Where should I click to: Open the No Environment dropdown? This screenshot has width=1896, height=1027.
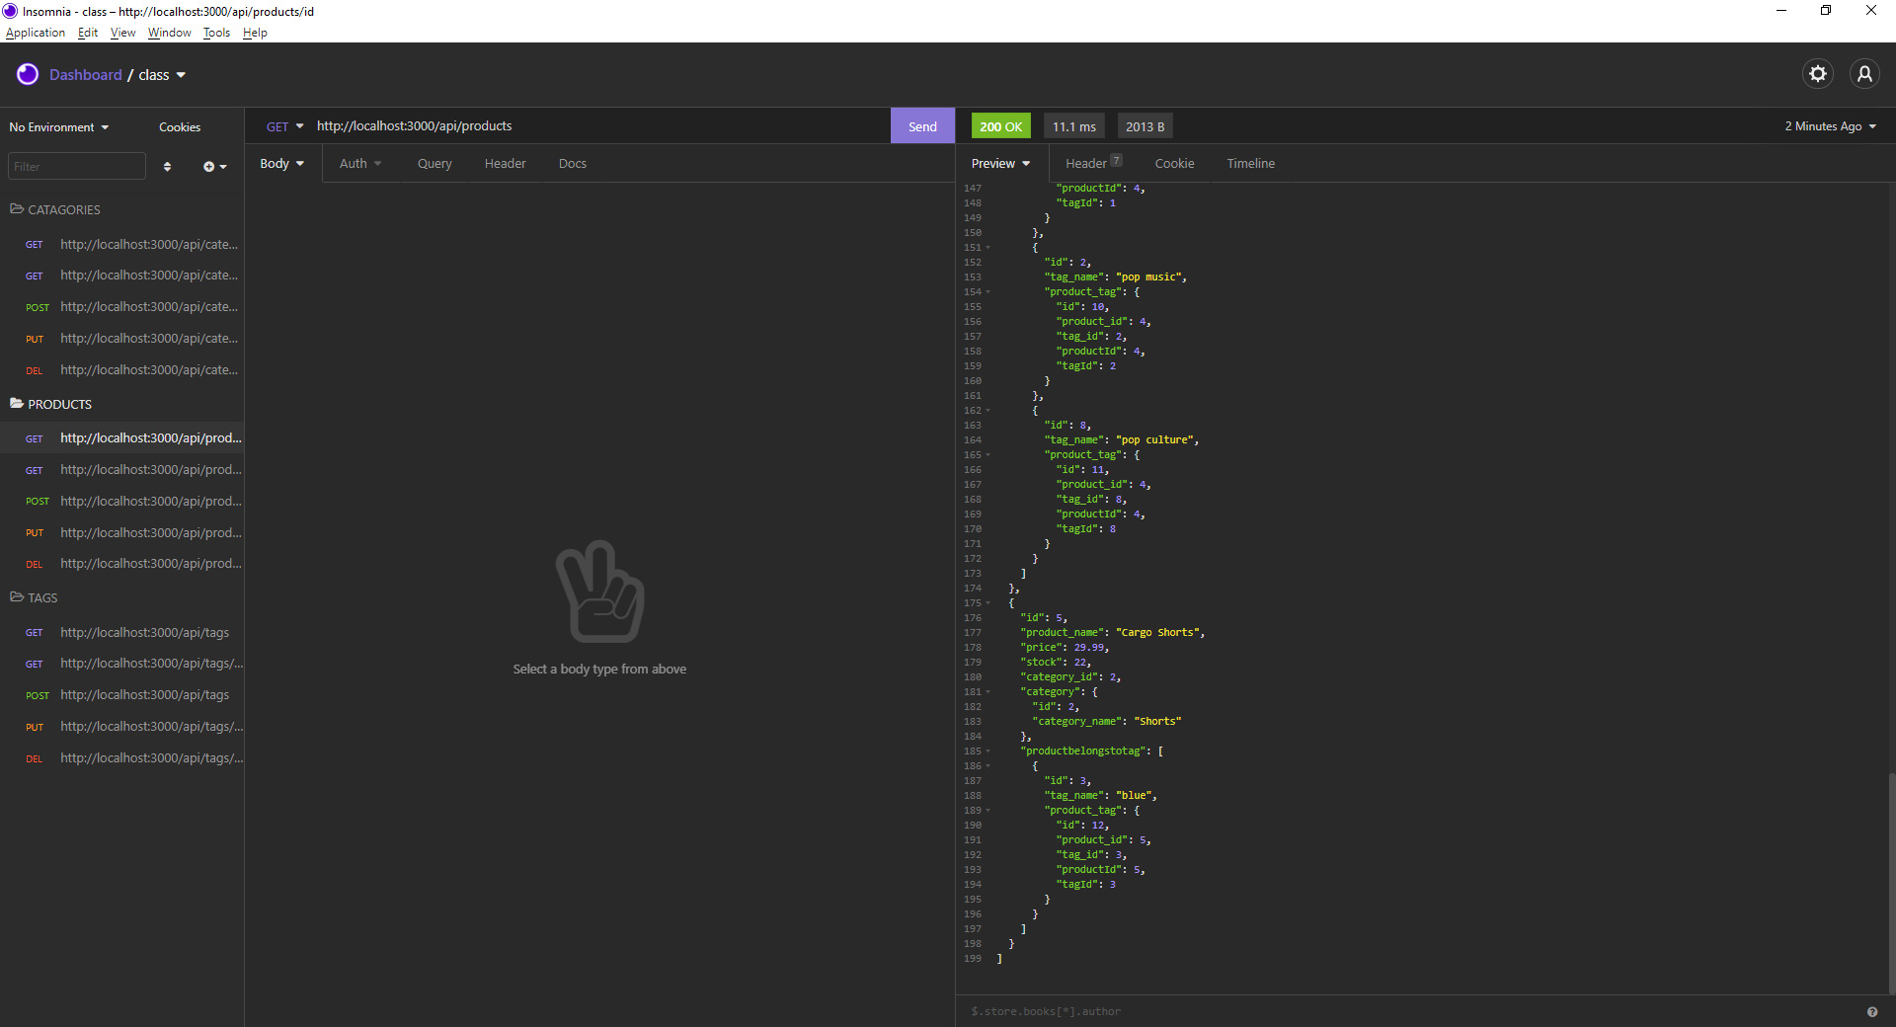pyautogui.click(x=58, y=127)
